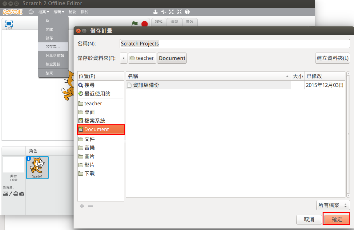Select Recently Used in places list
Image resolution: width=354 pixels, height=230 pixels.
[x=101, y=94]
